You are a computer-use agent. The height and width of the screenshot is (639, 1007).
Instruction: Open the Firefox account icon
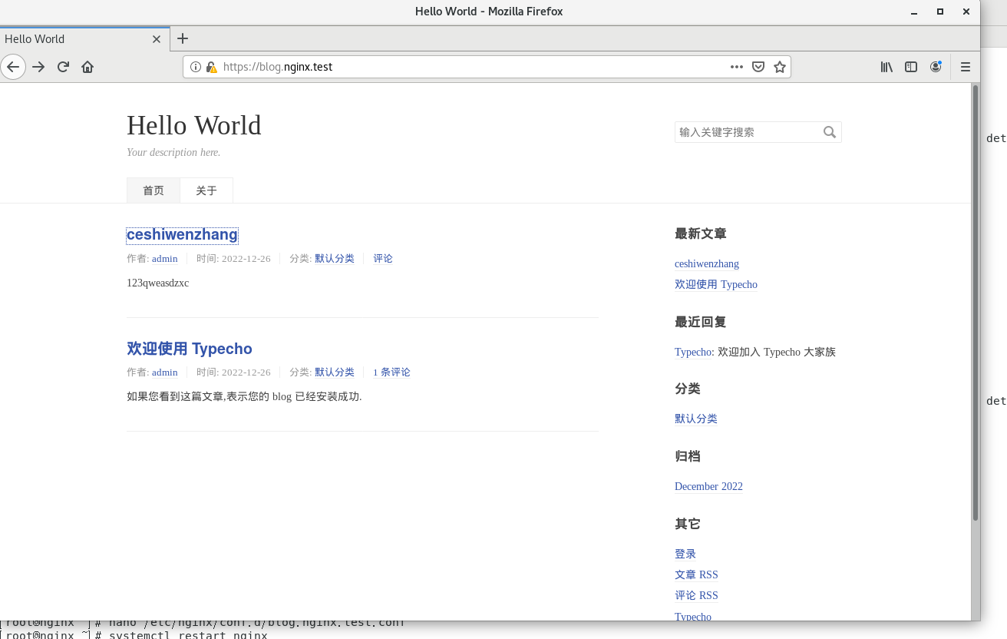click(936, 67)
